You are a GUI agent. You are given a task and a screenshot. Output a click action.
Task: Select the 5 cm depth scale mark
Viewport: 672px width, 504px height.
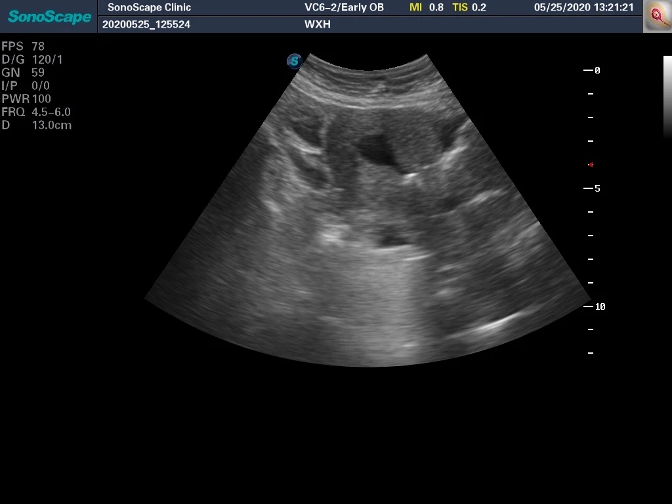tap(593, 188)
